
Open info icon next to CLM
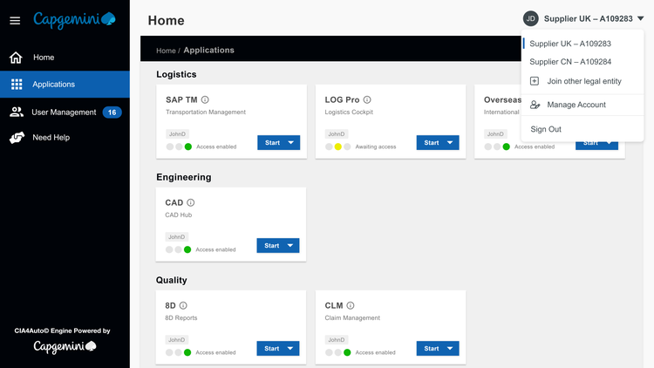tap(351, 305)
